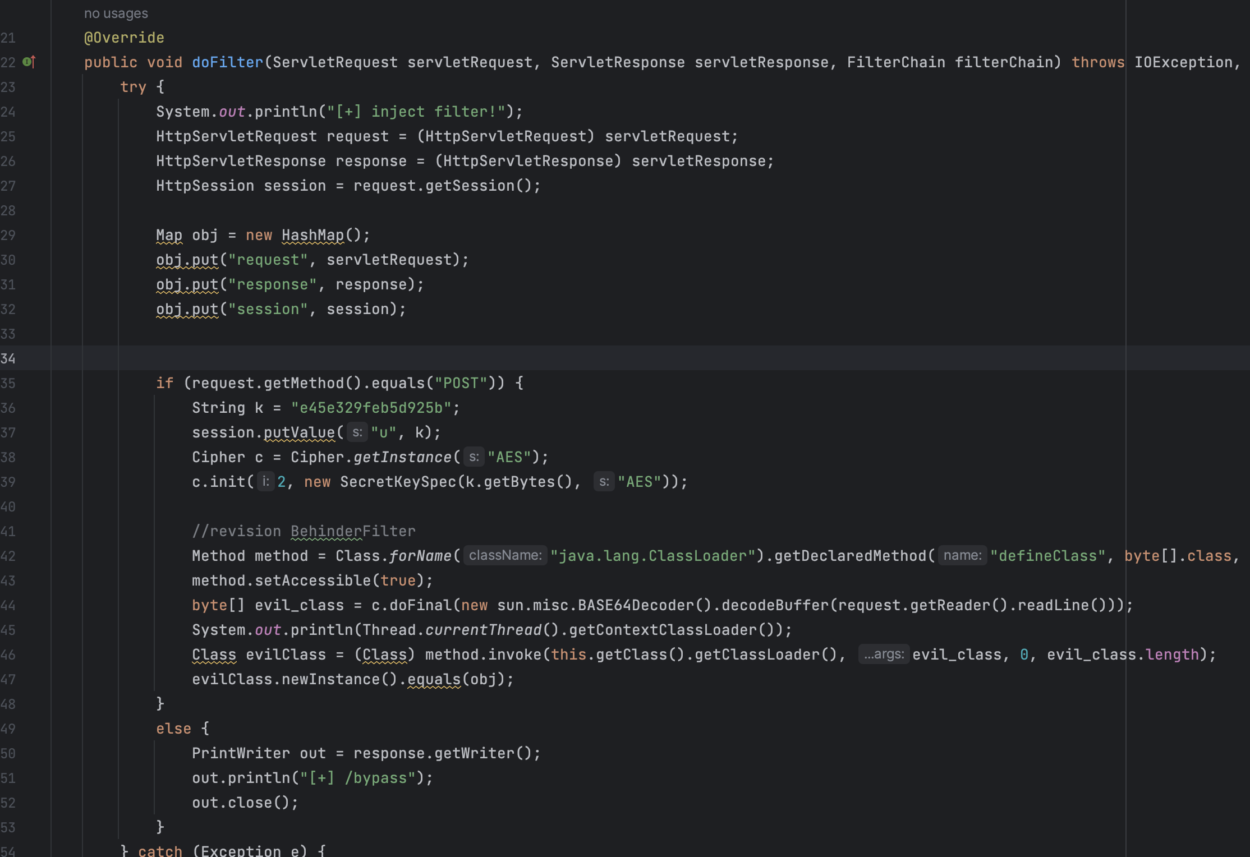Click PrintWriter on line 50
Image resolution: width=1250 pixels, height=857 pixels.
coord(241,753)
